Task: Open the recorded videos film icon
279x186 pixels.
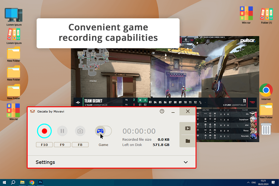Action: (x=188, y=128)
